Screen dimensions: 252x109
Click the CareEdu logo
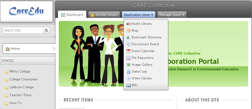(26, 12)
